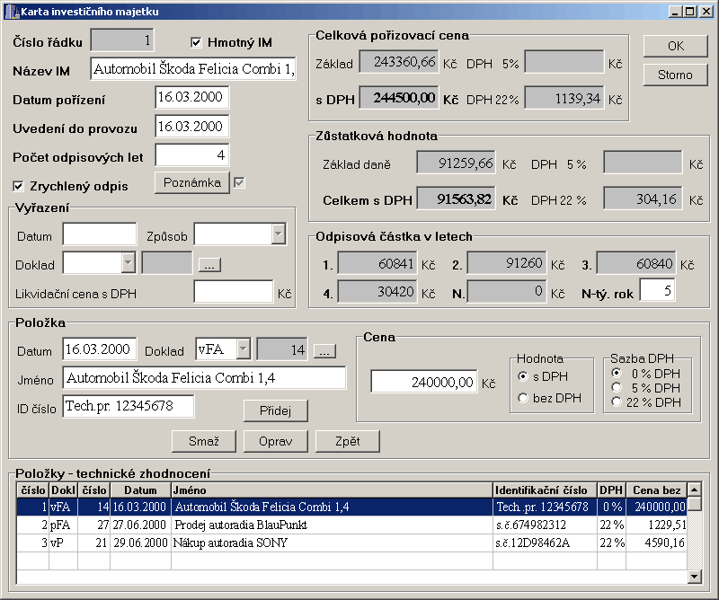Click date cell '29.06.2000'

[x=140, y=543]
